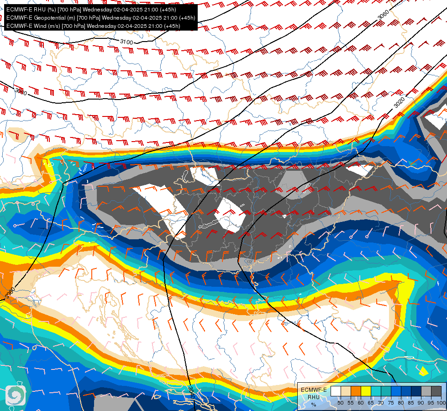This screenshot has width=447, height=411.
Task: Select the medium blue 80–85 legend swatch
Action: (x=406, y=391)
